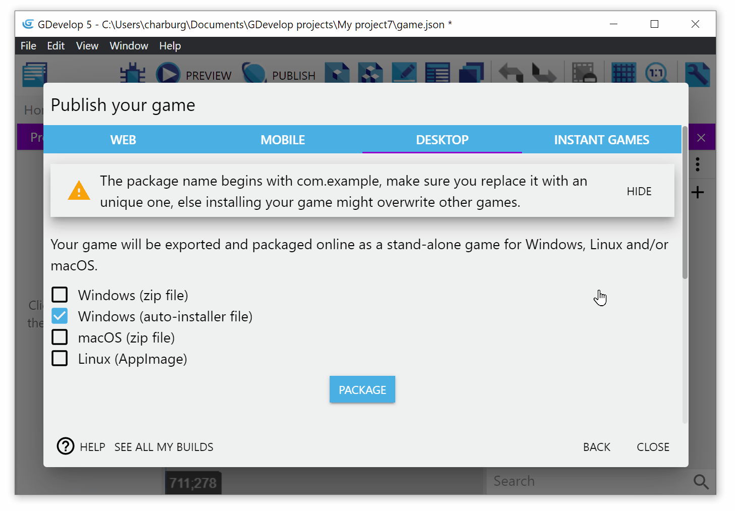Toggle the grid icon in toolbar
Image resolution: width=735 pixels, height=511 pixels.
tap(623, 74)
